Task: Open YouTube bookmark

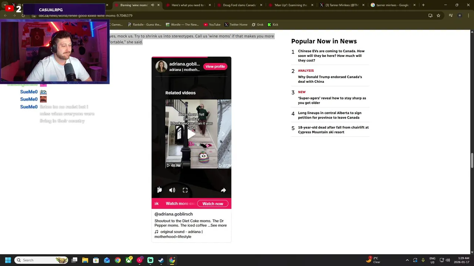Action: click(x=212, y=25)
